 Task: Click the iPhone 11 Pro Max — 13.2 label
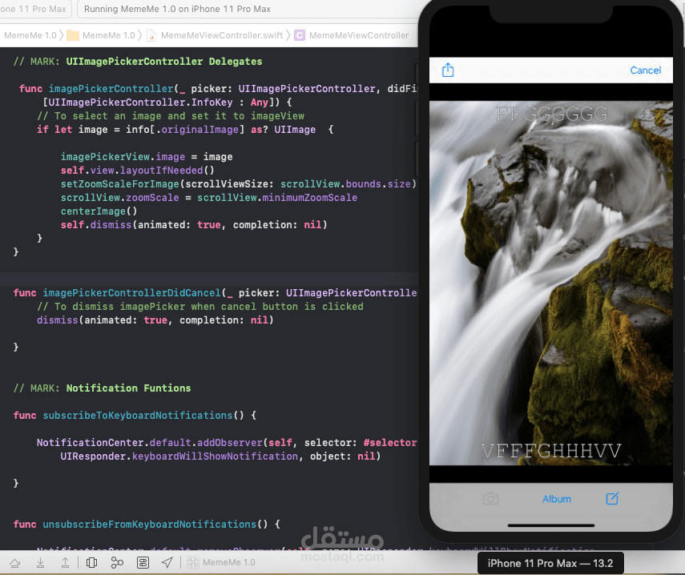pos(550,563)
